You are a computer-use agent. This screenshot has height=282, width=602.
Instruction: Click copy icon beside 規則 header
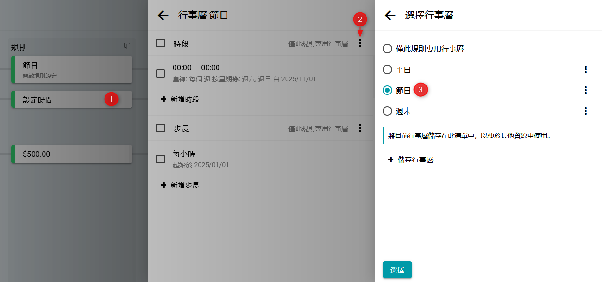[x=128, y=46]
